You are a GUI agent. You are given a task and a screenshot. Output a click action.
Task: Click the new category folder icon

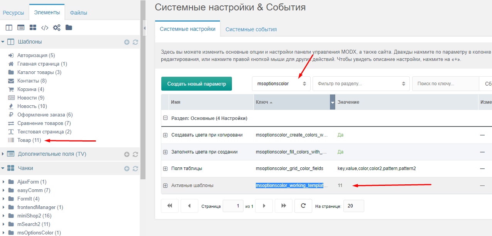pos(69,27)
